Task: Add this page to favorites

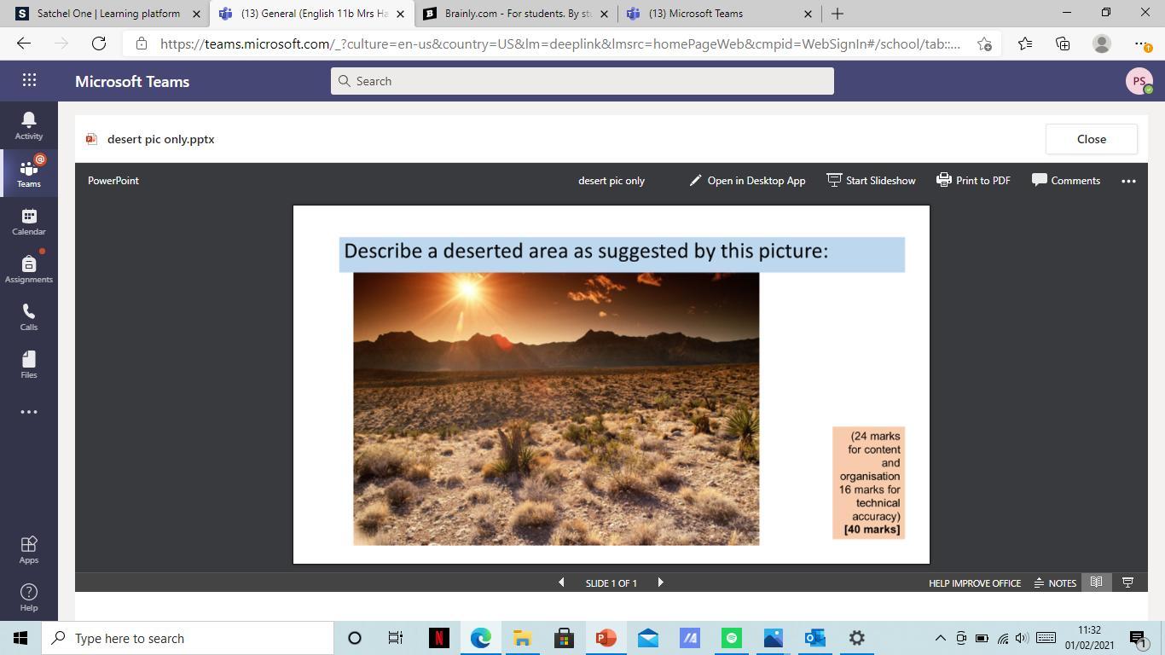Action: tap(985, 43)
